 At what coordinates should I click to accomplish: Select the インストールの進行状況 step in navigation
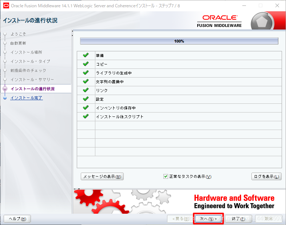[32, 89]
